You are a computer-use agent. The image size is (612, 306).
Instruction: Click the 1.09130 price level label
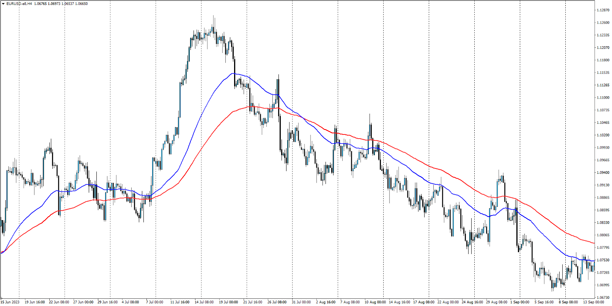pos(603,185)
